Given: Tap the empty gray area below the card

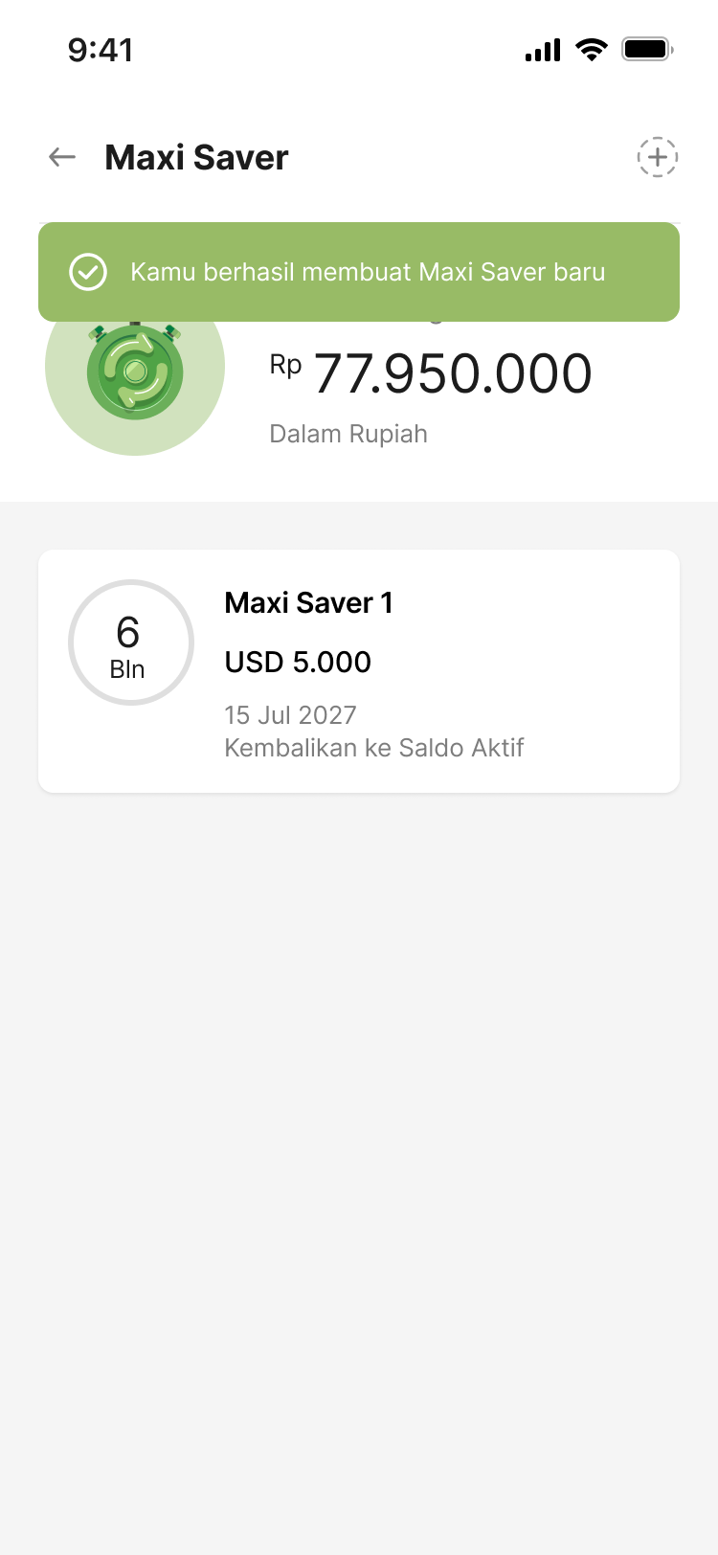Looking at the screenshot, I should click(x=359, y=1149).
